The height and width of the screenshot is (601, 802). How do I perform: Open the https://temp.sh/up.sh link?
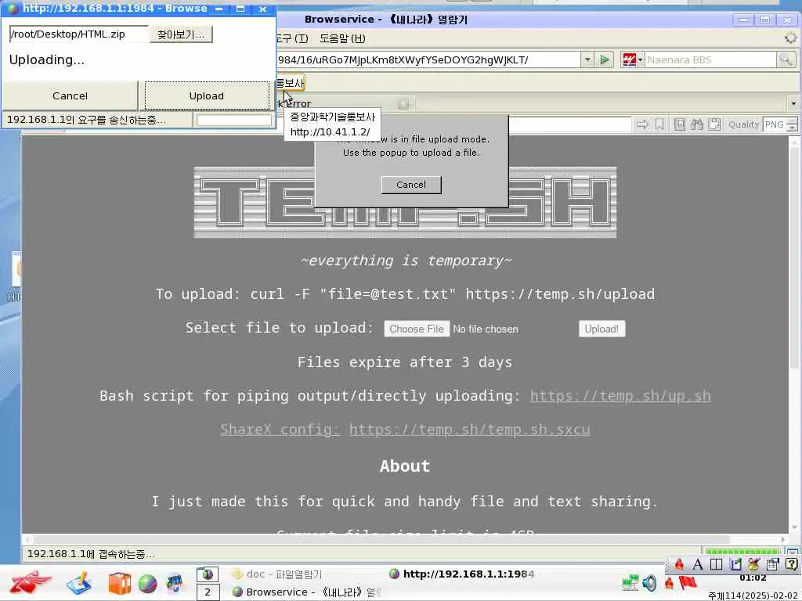pos(620,396)
